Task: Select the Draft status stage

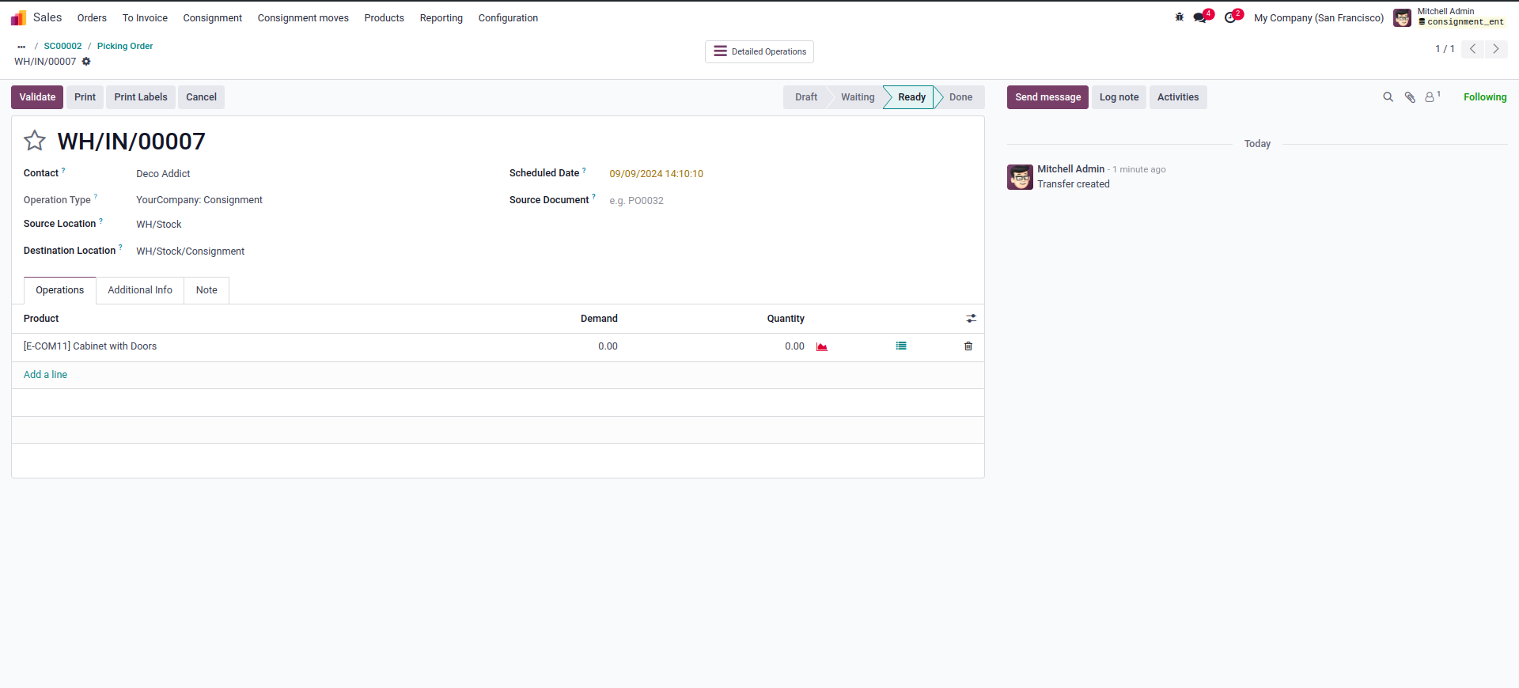Action: click(806, 97)
